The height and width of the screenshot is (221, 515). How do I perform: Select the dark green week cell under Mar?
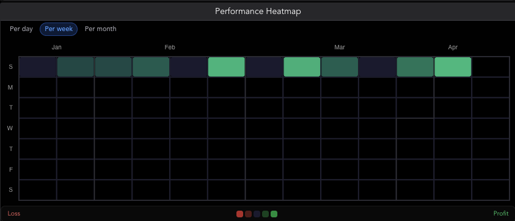pos(340,67)
